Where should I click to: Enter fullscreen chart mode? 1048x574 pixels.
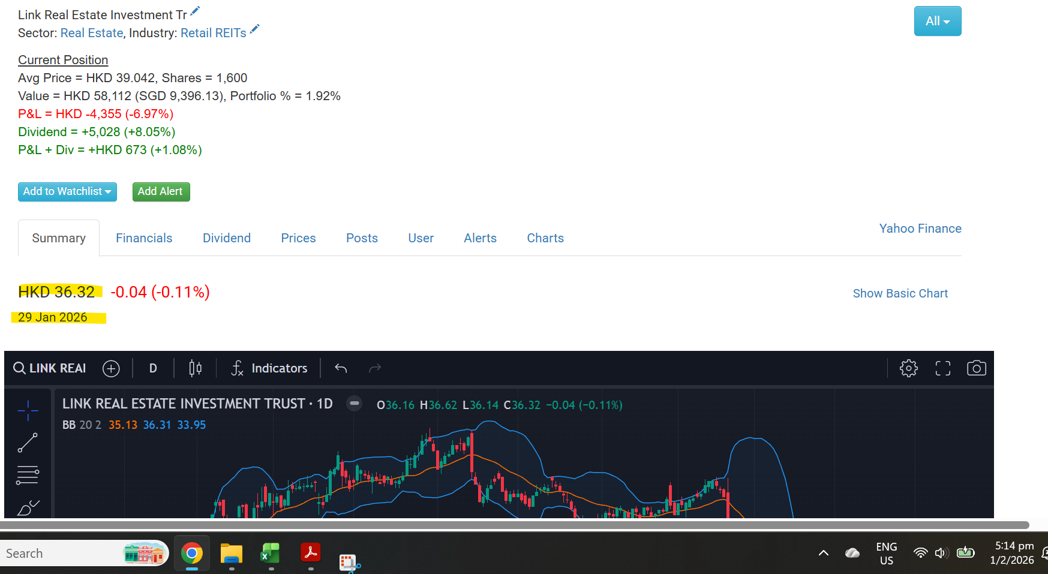942,368
